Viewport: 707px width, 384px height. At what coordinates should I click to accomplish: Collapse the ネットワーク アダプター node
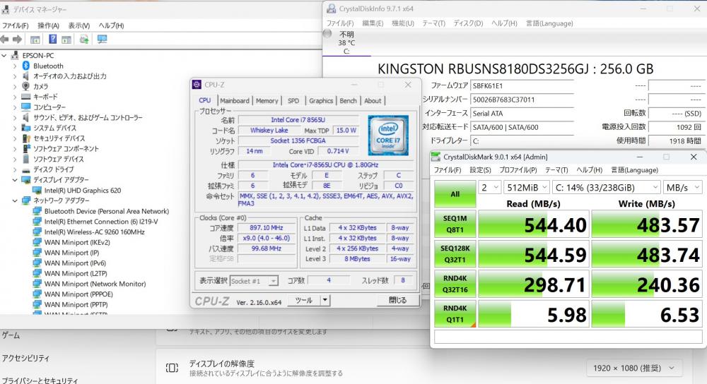tap(14, 200)
